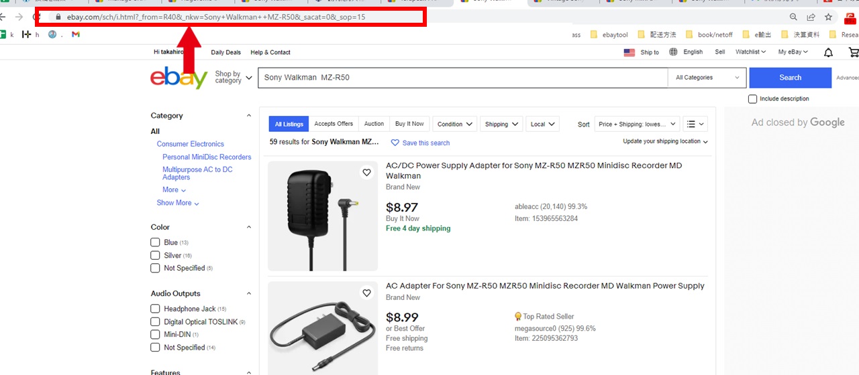Bookmark this page with star icon
This screenshot has width=859, height=375.
(x=829, y=17)
